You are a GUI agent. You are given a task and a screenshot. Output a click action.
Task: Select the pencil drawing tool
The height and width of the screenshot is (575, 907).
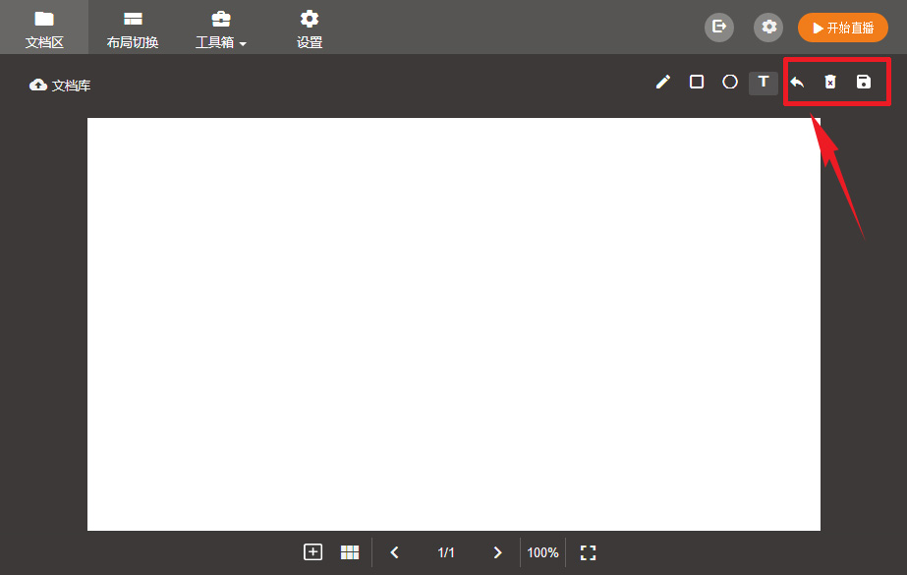click(x=663, y=83)
